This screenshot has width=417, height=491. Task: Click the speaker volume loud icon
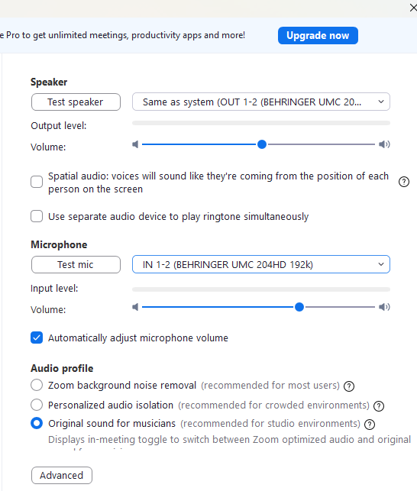click(384, 144)
